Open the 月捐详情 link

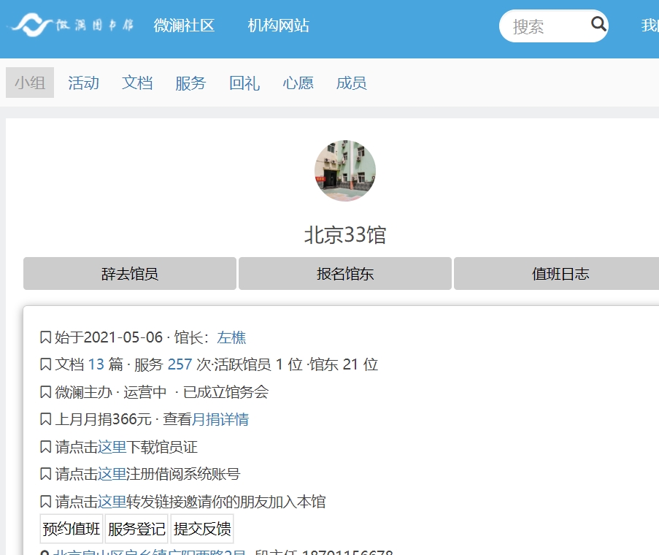tap(220, 419)
